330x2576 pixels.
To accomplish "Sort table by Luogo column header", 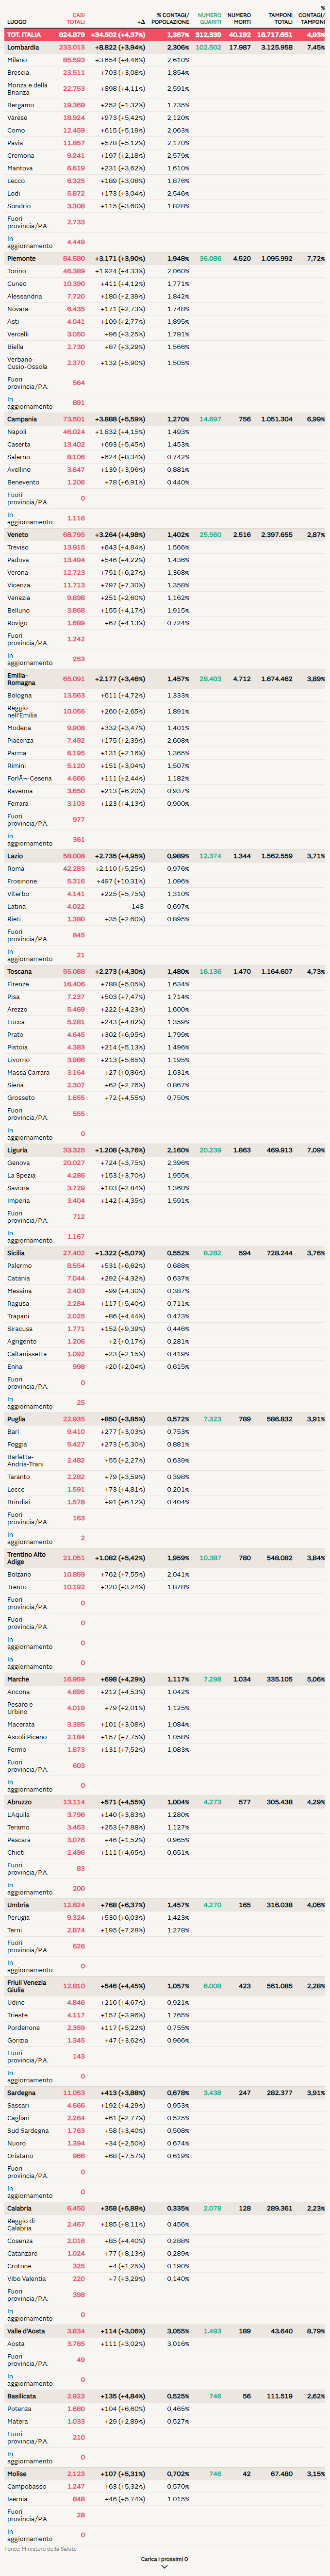I will coord(17,22).
